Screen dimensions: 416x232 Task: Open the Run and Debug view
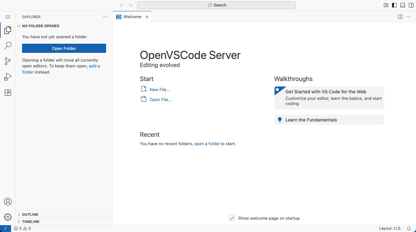tap(8, 77)
